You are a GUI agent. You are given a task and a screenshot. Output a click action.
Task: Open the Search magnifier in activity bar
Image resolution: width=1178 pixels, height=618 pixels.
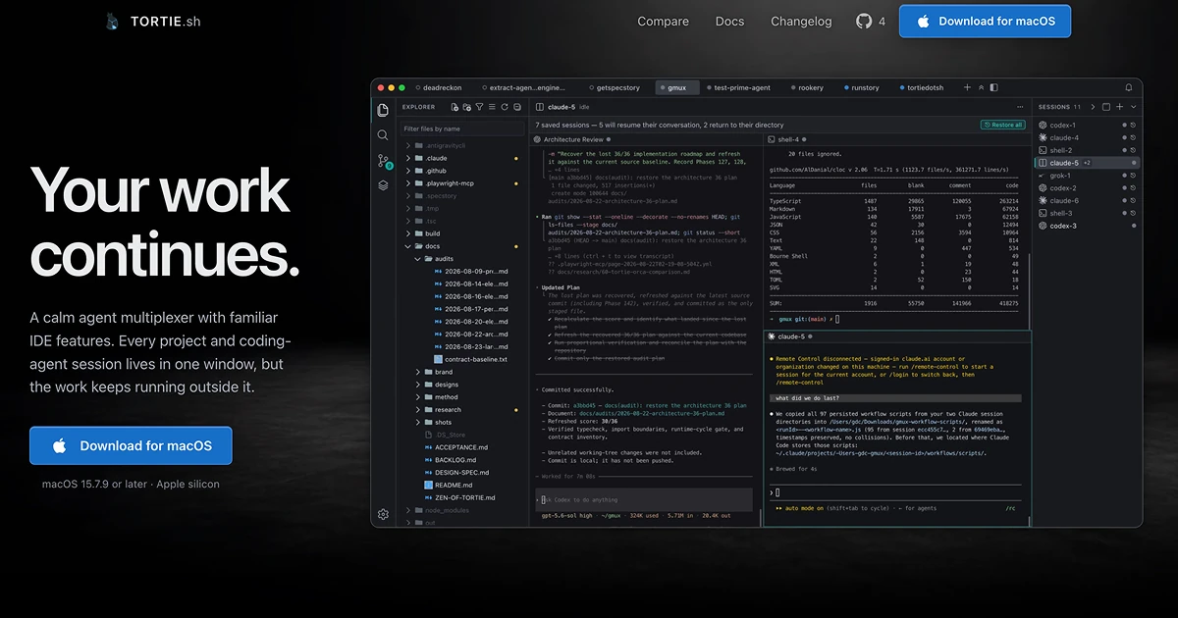coord(383,134)
